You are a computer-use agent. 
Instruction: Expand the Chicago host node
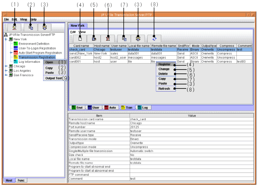pos(6,66)
